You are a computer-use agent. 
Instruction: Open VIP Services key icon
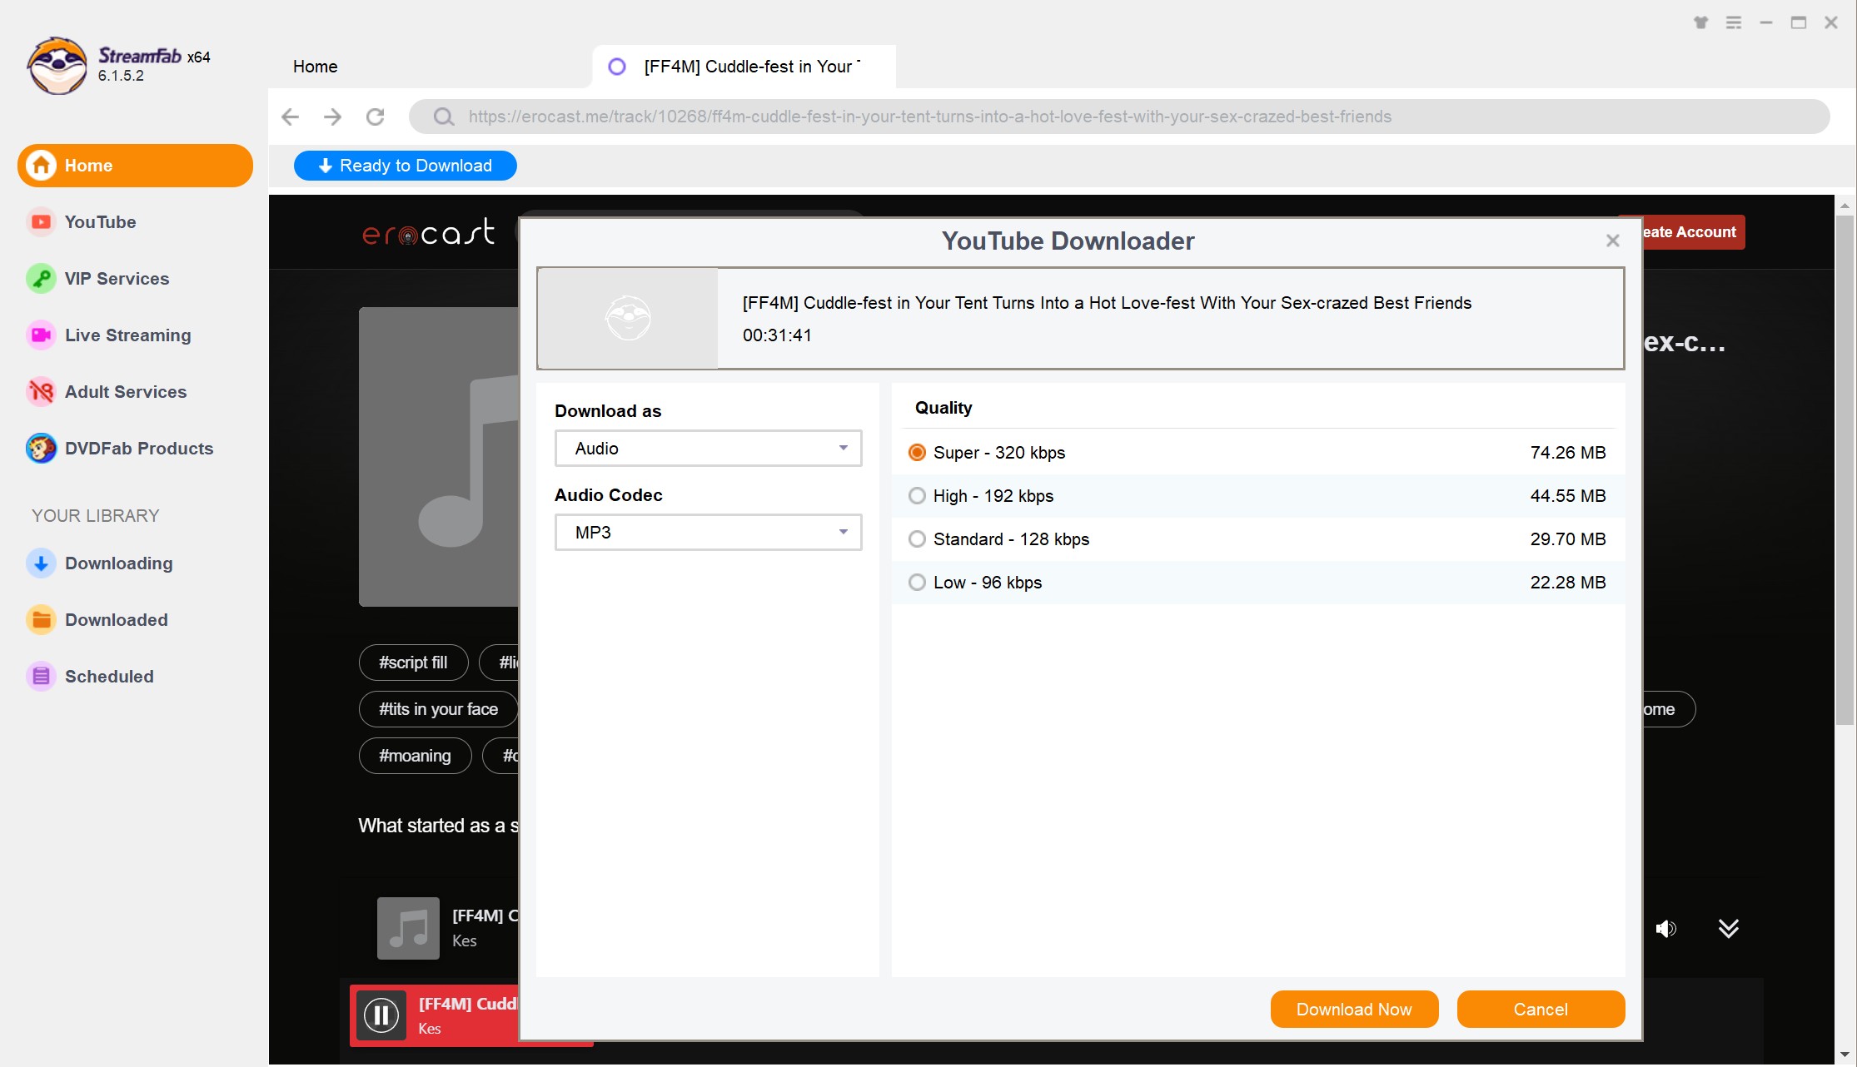(x=41, y=279)
